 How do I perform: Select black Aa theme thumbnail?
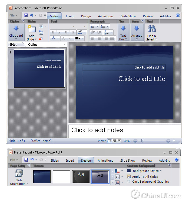click(81, 177)
